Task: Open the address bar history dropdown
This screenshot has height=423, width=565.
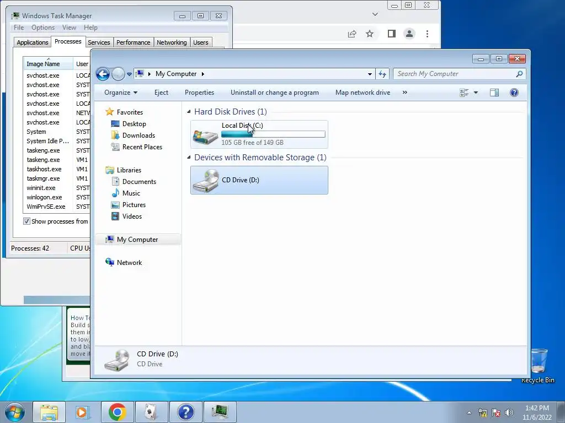Action: pos(370,74)
